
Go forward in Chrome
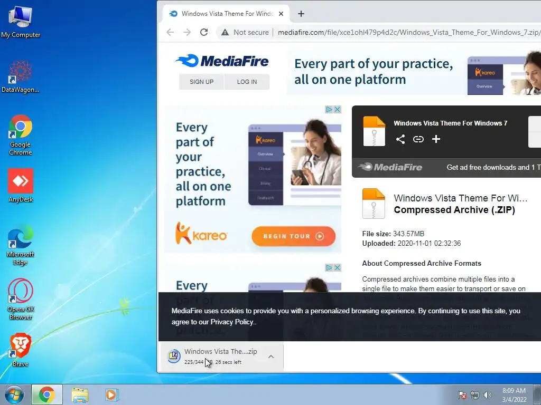point(187,32)
